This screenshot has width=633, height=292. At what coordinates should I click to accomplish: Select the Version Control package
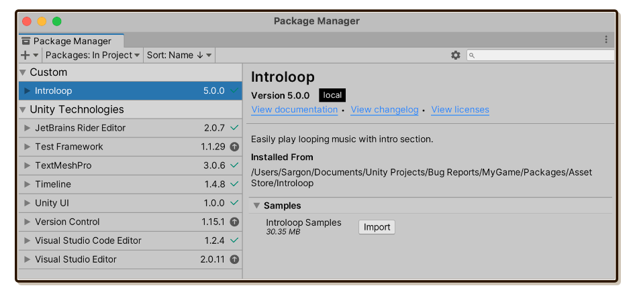pos(130,222)
